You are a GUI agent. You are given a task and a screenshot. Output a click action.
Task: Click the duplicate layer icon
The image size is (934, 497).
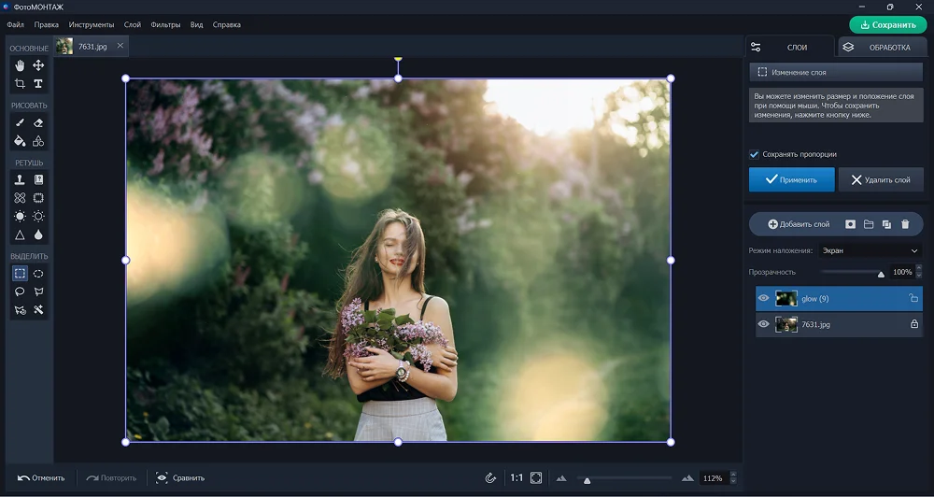click(886, 224)
